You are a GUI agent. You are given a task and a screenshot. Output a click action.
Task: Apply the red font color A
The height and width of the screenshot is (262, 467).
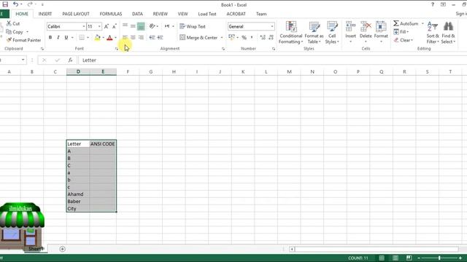(x=109, y=37)
